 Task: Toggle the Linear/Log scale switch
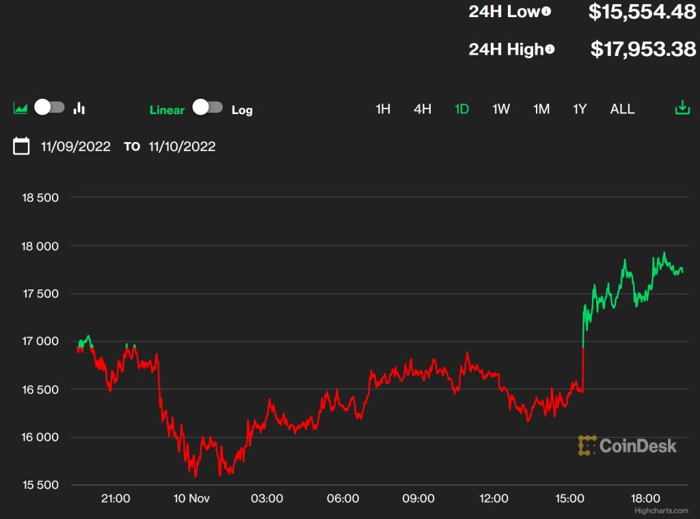tap(208, 107)
